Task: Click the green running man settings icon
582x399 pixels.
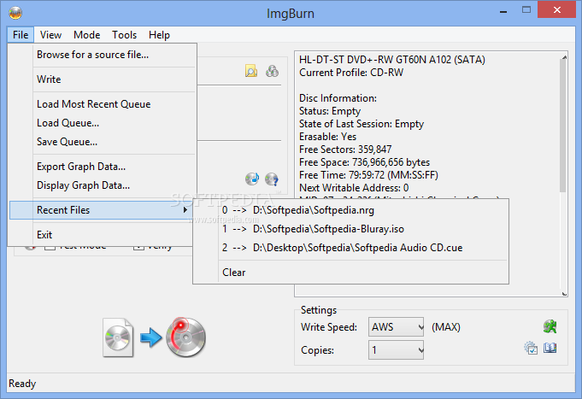Action: 550,326
